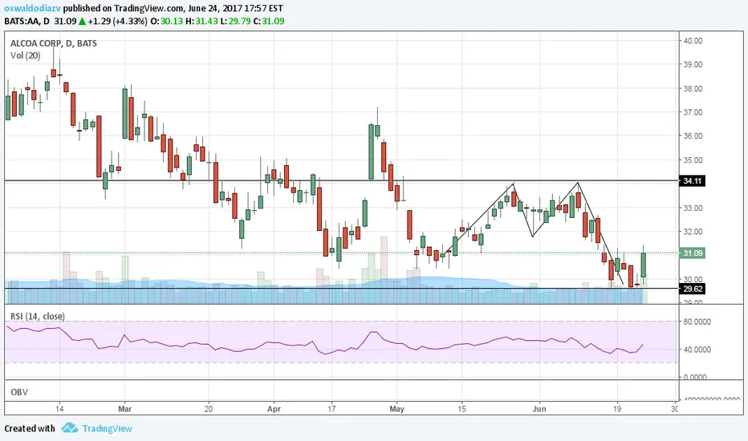Click the 17 date label on time axis
This screenshot has width=748, height=441.
331,409
